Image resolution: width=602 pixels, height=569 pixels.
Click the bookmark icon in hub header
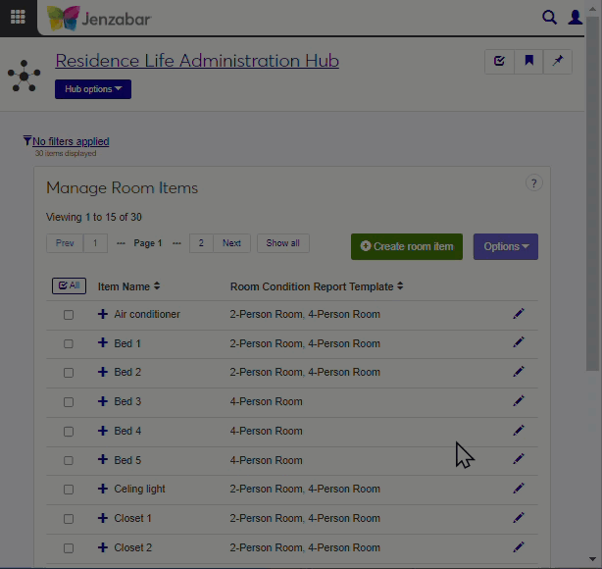point(528,61)
